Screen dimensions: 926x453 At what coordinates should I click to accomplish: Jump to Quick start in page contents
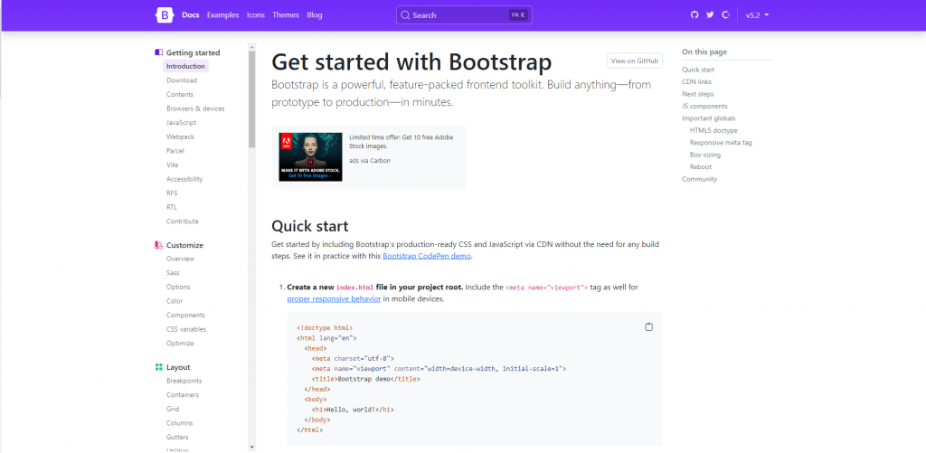698,70
